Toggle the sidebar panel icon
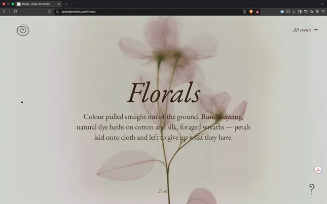 pyautogui.click(x=300, y=12)
